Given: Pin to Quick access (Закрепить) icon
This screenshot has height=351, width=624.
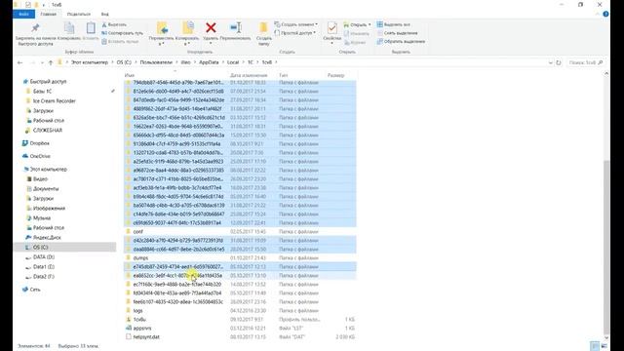Looking at the screenshot, I should click(x=35, y=28).
